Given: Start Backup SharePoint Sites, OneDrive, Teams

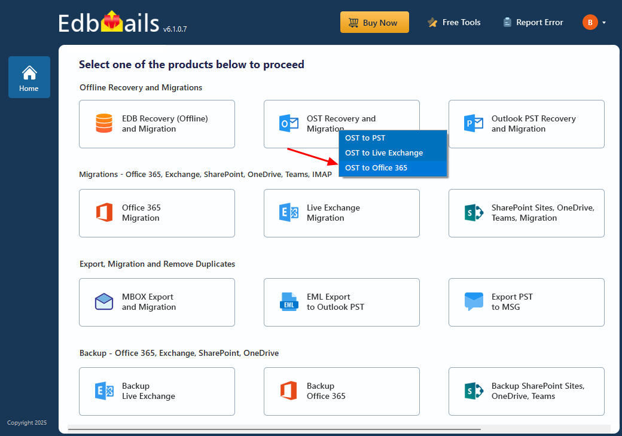Looking at the screenshot, I should pos(526,392).
